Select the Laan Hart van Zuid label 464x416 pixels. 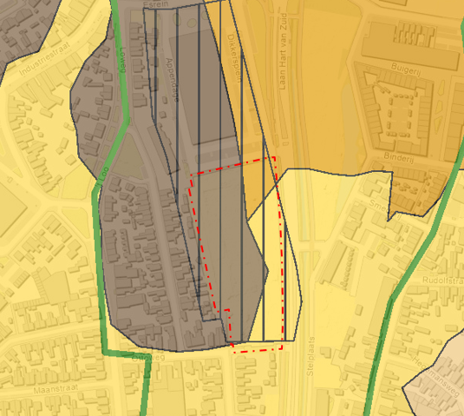coord(283,51)
